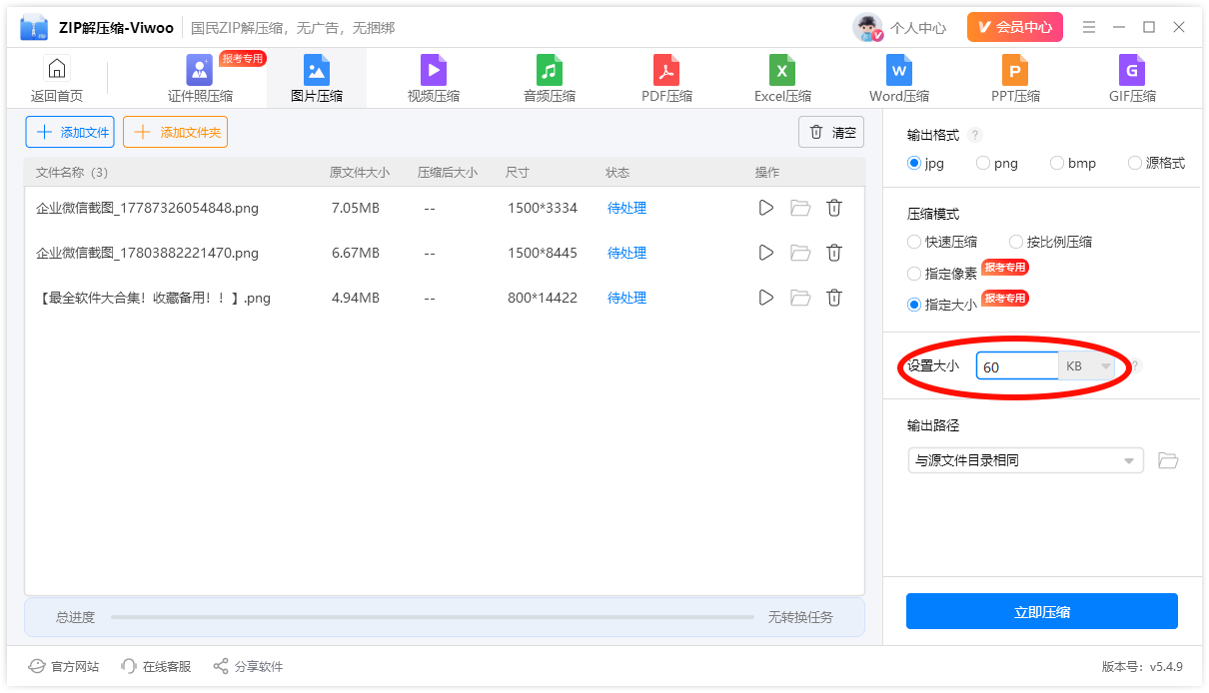The image size is (1209, 693).
Task: Open the hamburger menu icon
Action: [1089, 27]
